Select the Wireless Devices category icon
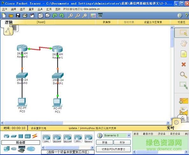This screenshot has height=155, width=189. coord(28,136)
